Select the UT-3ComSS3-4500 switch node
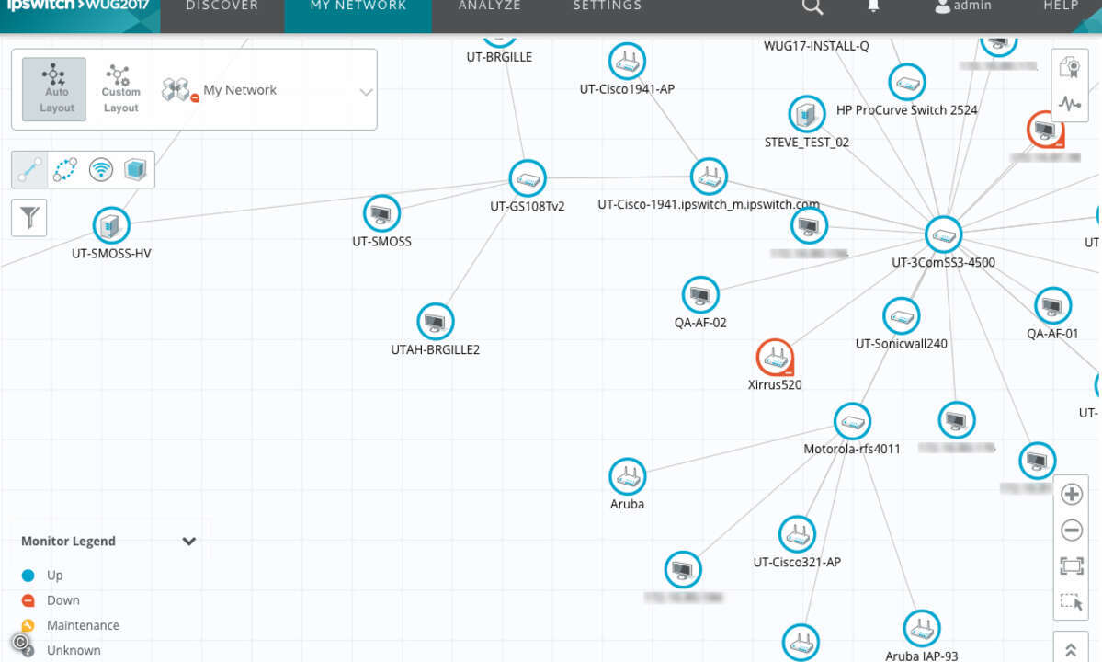1102x662 pixels. [943, 234]
